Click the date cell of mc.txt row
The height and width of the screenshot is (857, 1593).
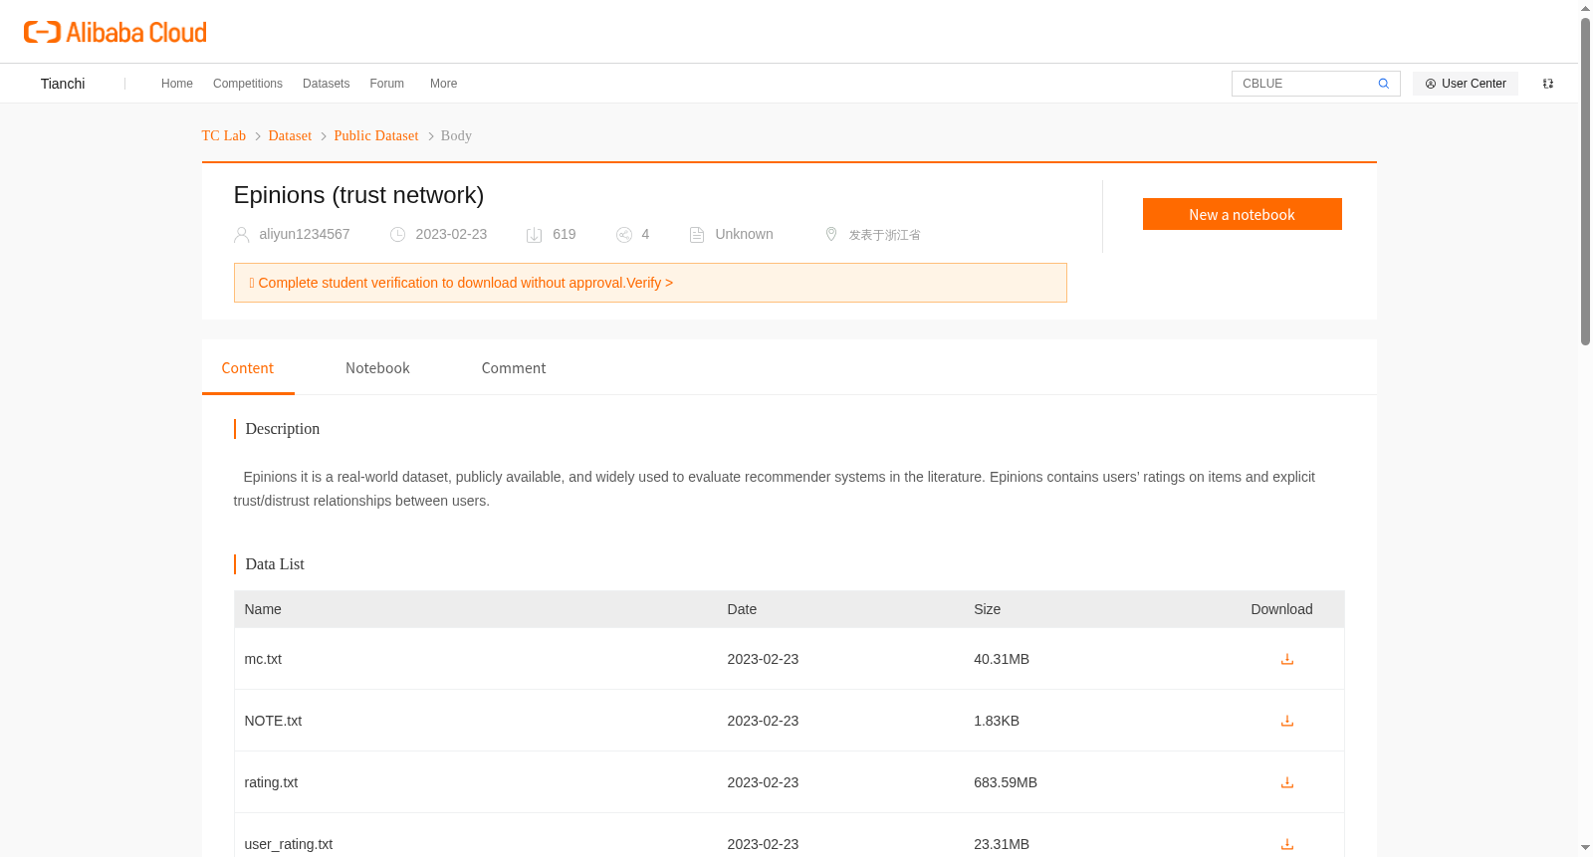click(x=763, y=659)
